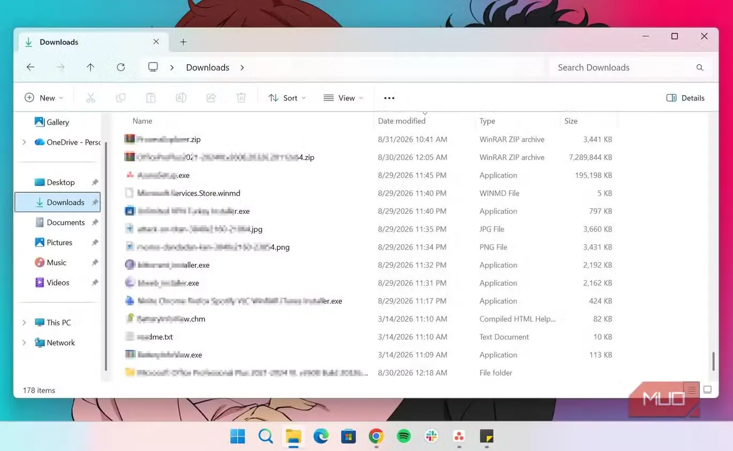Expand the Network tree node

[24, 343]
